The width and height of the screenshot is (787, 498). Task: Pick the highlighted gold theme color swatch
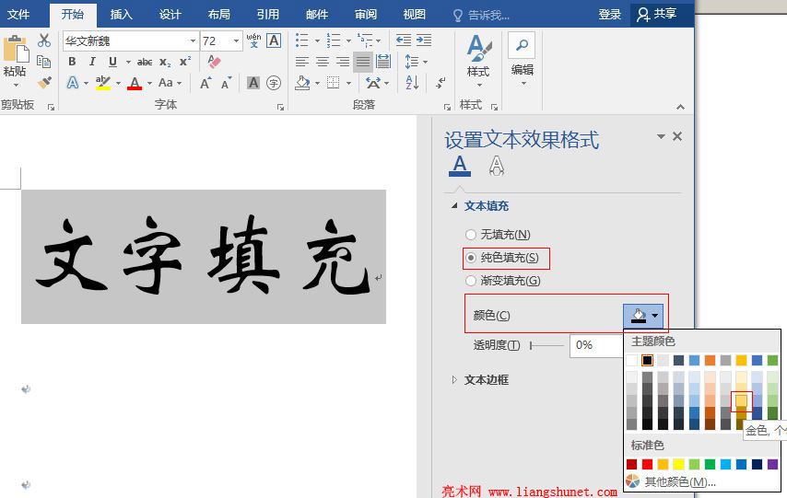pos(742,400)
